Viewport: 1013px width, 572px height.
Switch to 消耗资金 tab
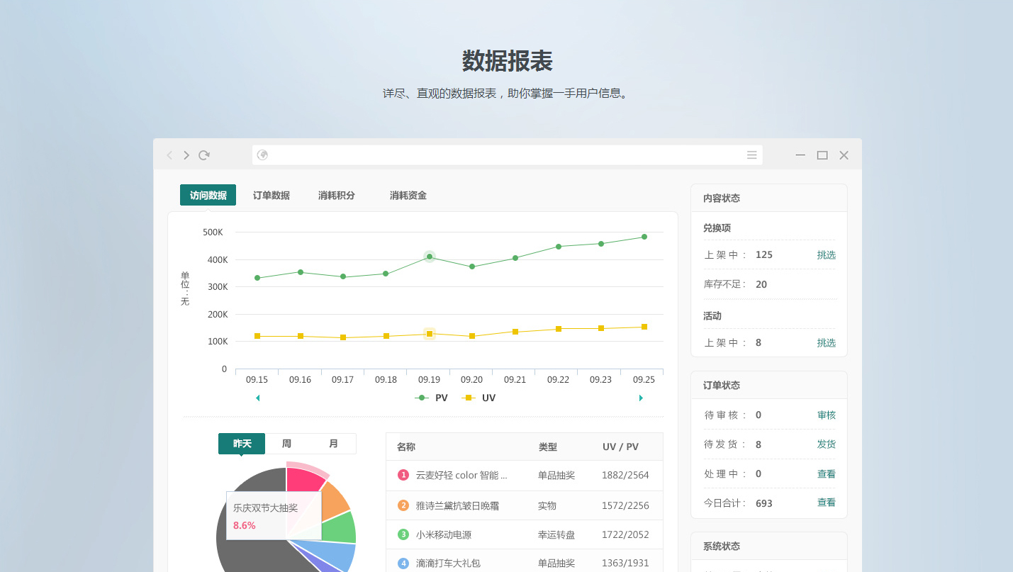coord(408,196)
